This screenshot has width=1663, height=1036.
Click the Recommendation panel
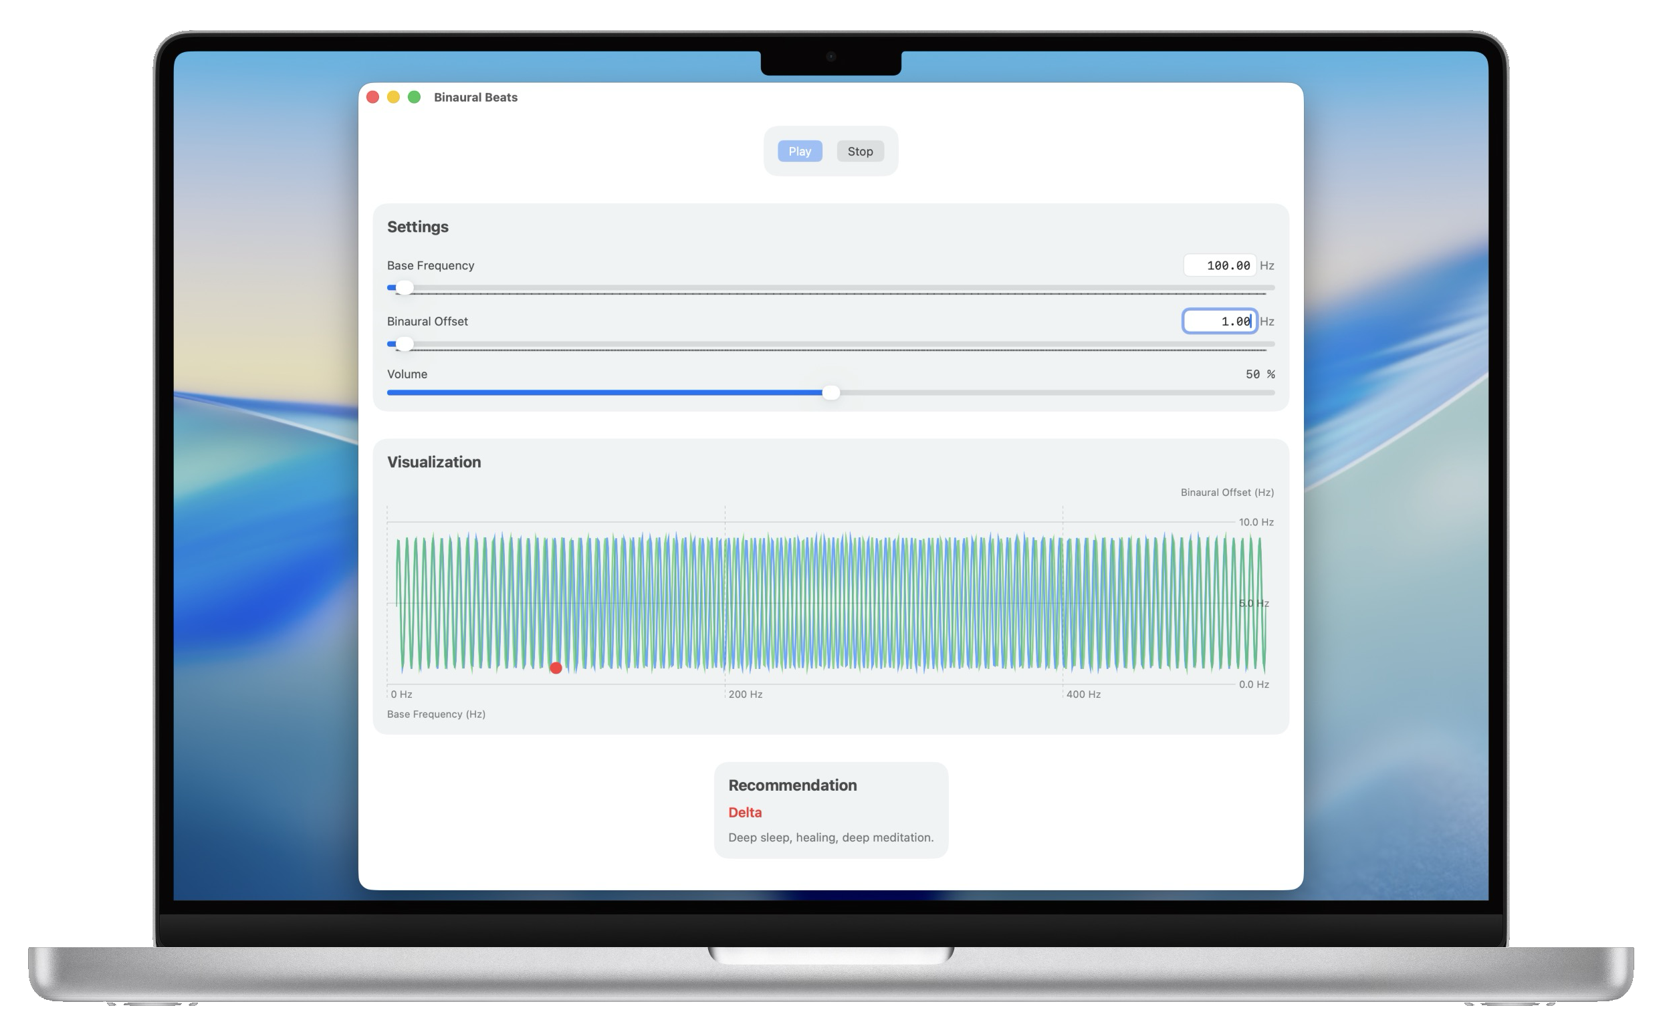(x=832, y=810)
